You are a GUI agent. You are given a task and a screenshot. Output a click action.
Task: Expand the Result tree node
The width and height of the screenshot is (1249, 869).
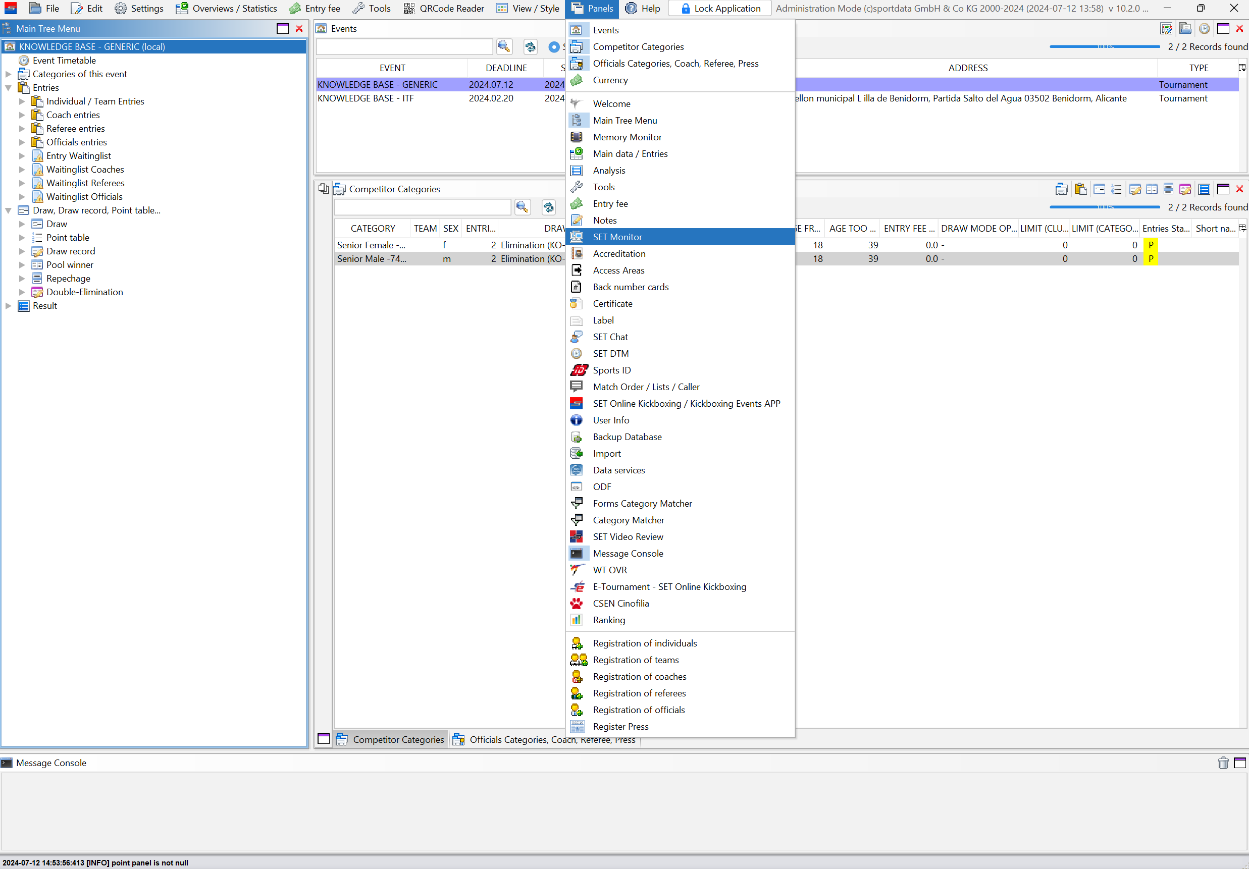[x=8, y=306]
